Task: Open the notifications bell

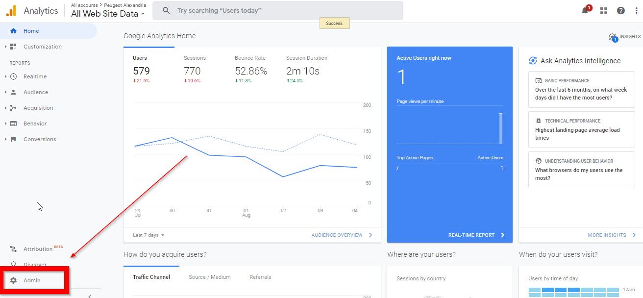Action: tap(585, 10)
